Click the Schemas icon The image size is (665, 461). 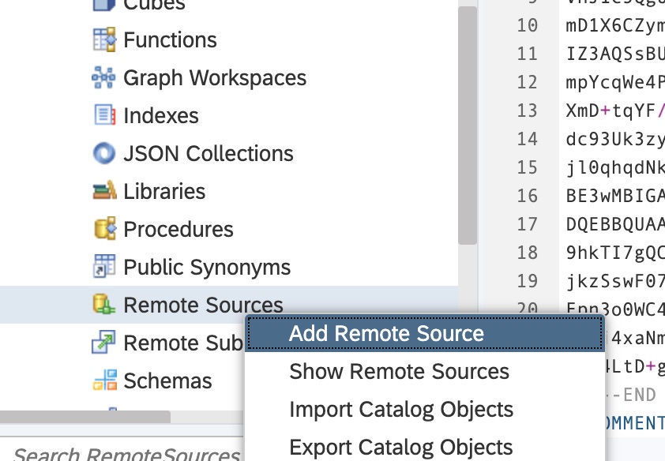(104, 380)
